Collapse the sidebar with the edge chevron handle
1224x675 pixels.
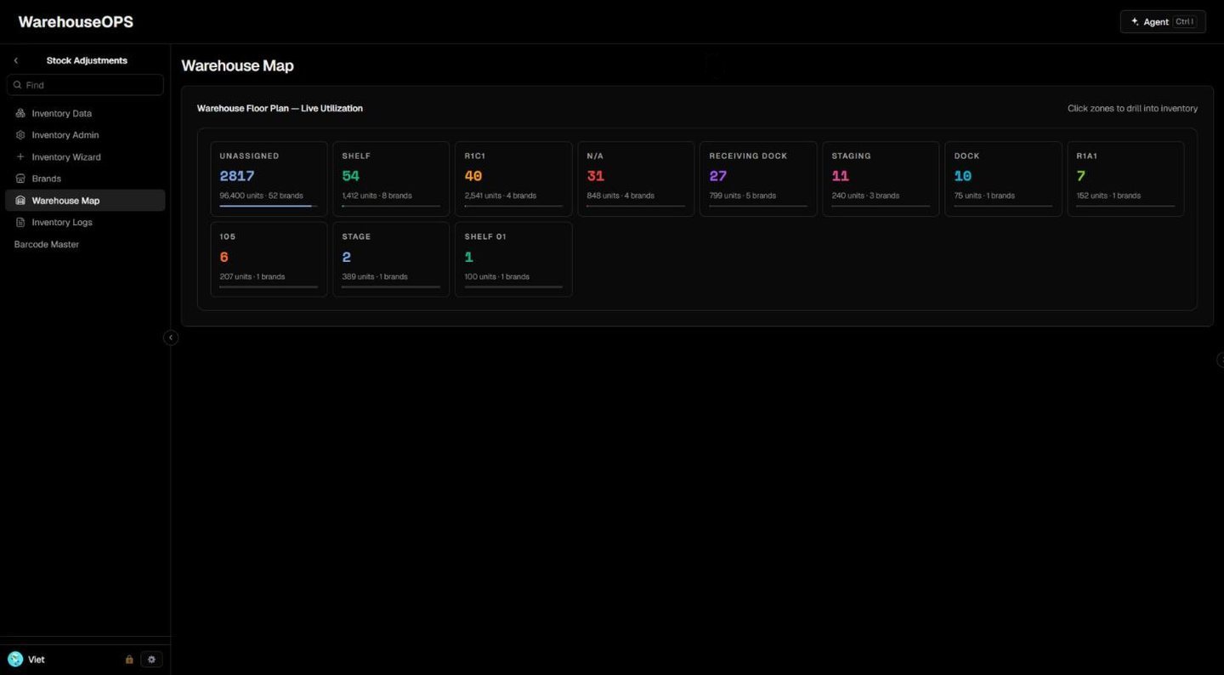click(x=171, y=337)
